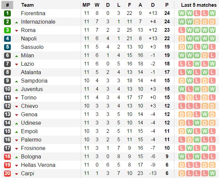Click Carpi's last green W result badge
Viewport: 219px width, 178px height.
click(212, 173)
